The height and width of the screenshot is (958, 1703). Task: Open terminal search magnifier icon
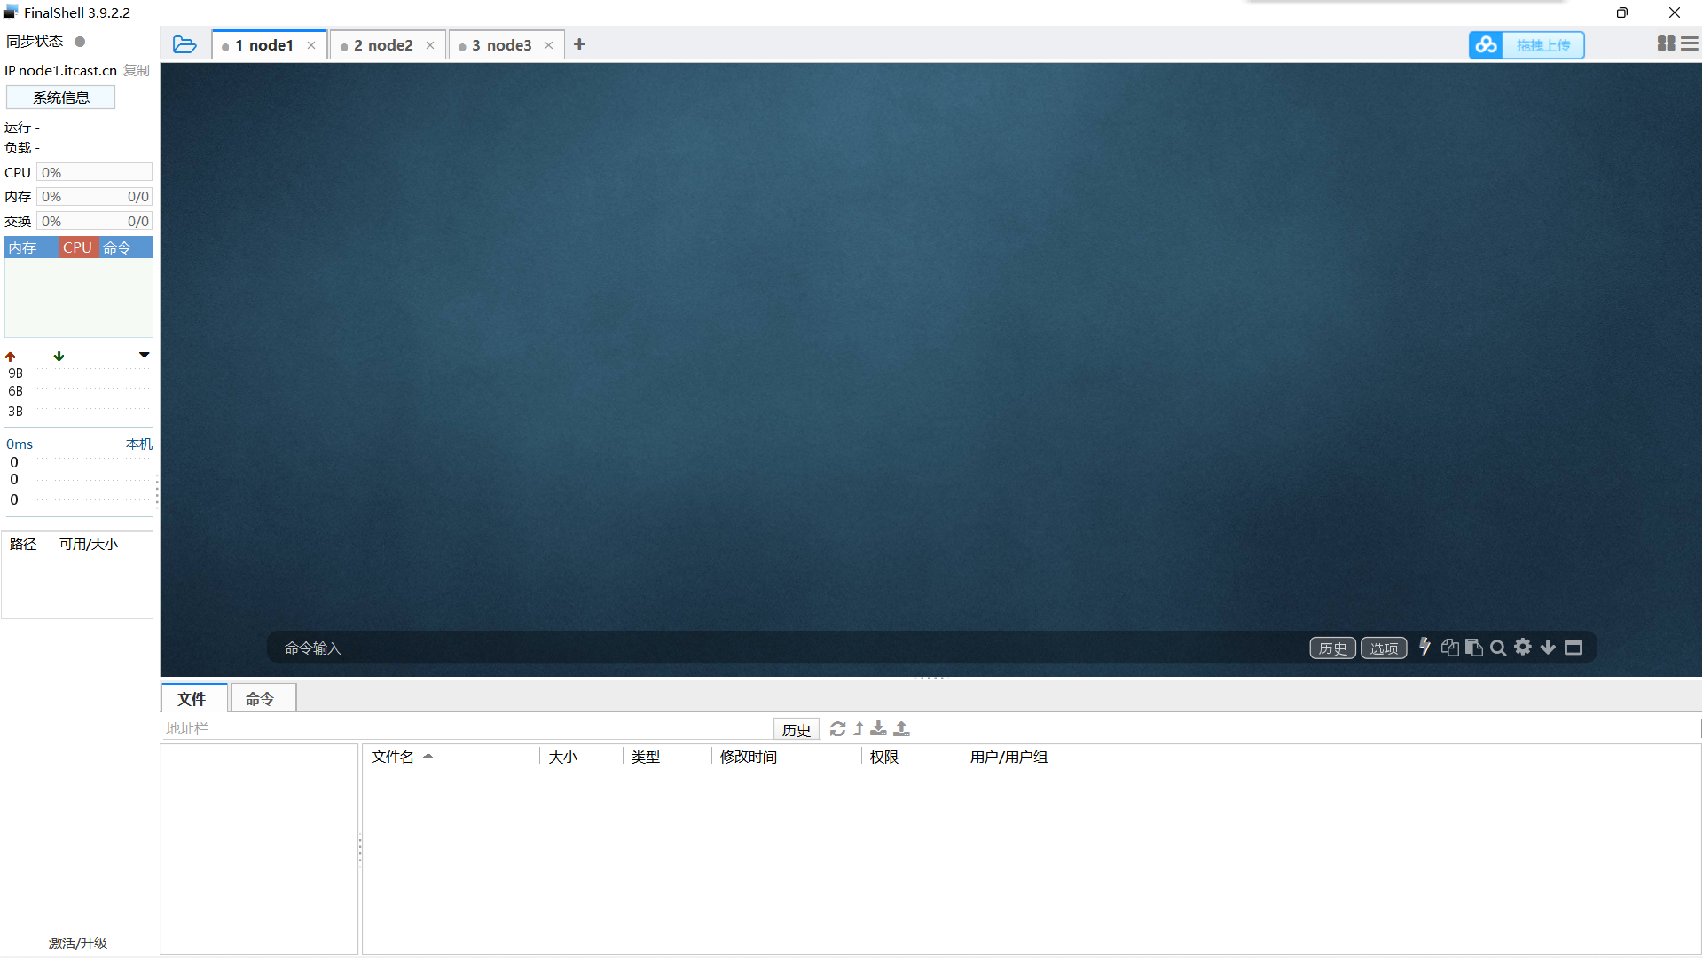point(1498,648)
